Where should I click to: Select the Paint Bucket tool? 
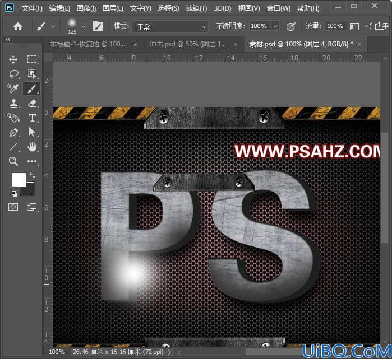coord(13,118)
